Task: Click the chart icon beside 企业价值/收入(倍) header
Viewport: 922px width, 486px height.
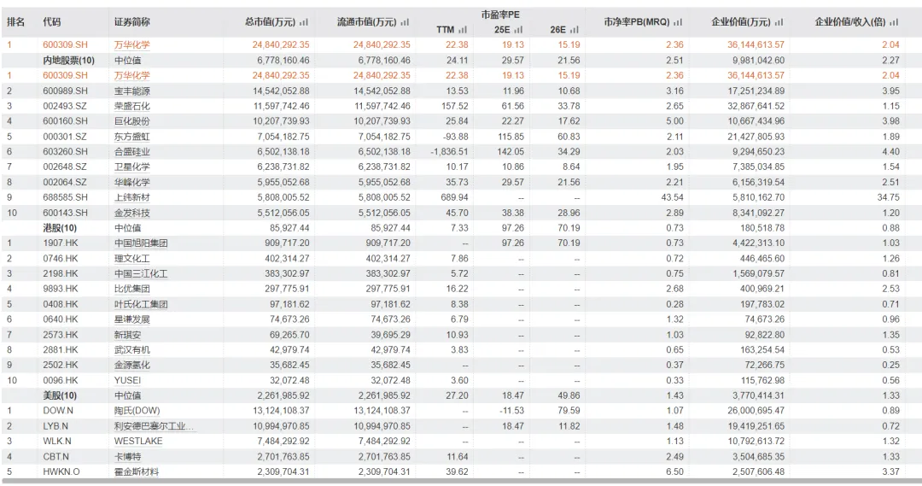Action: [x=894, y=22]
